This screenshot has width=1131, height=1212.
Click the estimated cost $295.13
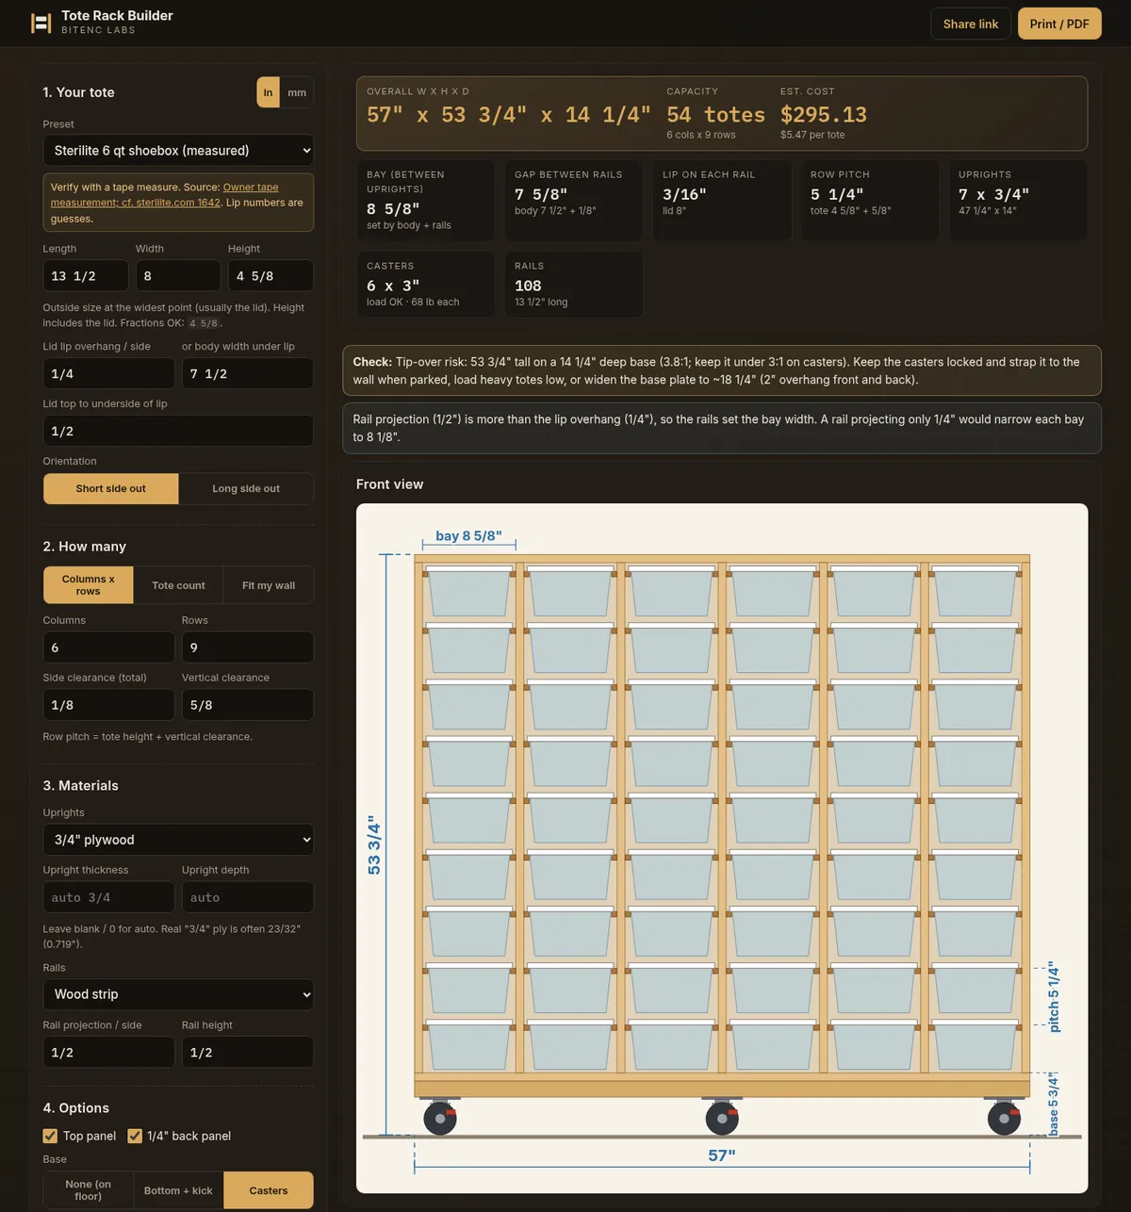[x=824, y=115]
